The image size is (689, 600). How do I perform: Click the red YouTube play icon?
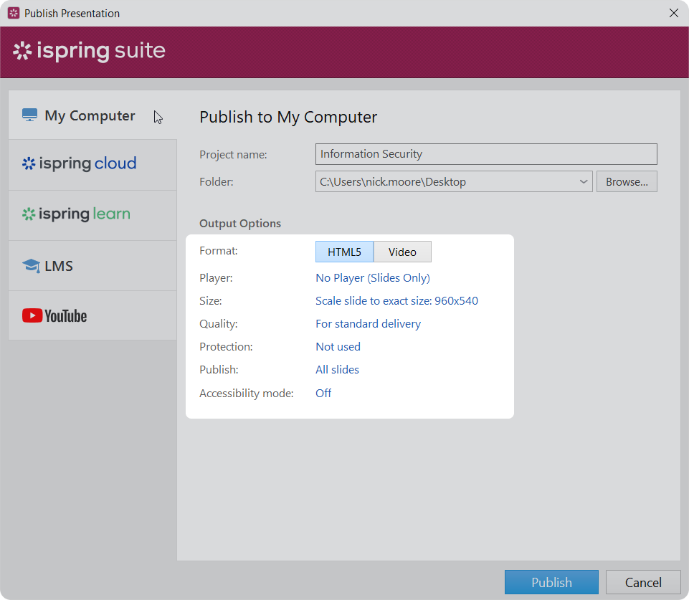(x=32, y=315)
